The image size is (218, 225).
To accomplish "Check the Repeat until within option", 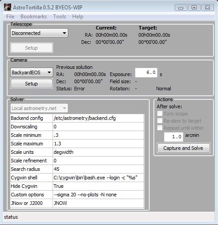I will tap(160, 128).
